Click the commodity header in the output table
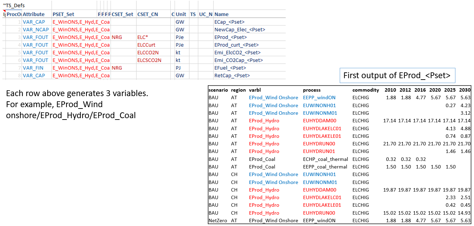 tap(366, 90)
